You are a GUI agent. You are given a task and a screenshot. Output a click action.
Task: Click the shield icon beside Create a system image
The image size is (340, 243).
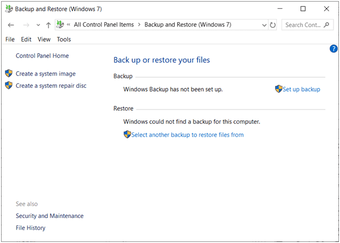(9, 73)
